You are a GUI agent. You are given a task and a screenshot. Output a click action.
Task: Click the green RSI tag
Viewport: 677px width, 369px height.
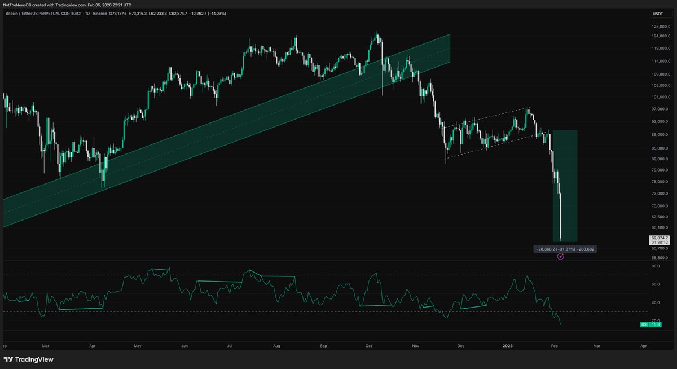tap(644, 324)
